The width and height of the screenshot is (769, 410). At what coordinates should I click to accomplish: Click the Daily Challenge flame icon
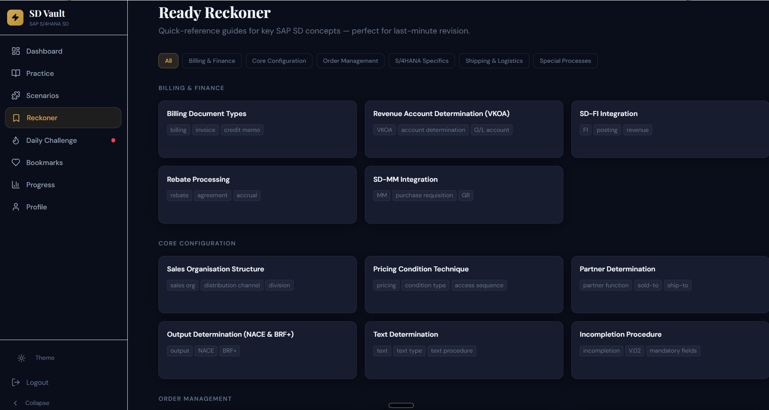[16, 140]
